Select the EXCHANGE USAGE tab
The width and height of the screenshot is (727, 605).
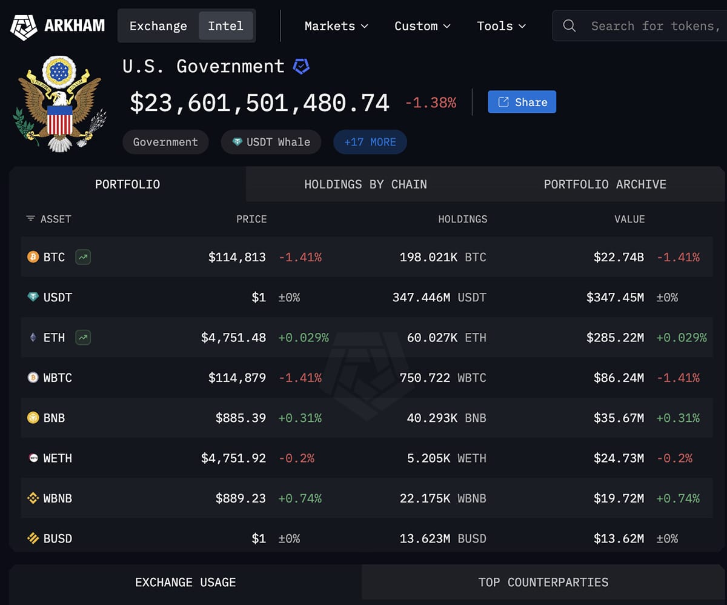(185, 583)
